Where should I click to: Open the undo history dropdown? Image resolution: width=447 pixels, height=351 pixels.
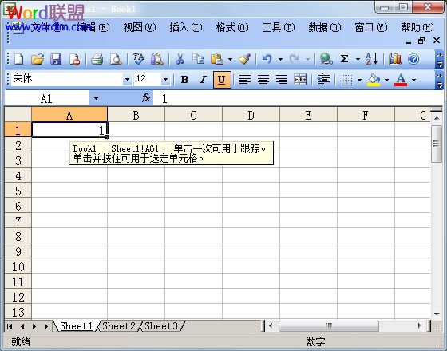280,60
